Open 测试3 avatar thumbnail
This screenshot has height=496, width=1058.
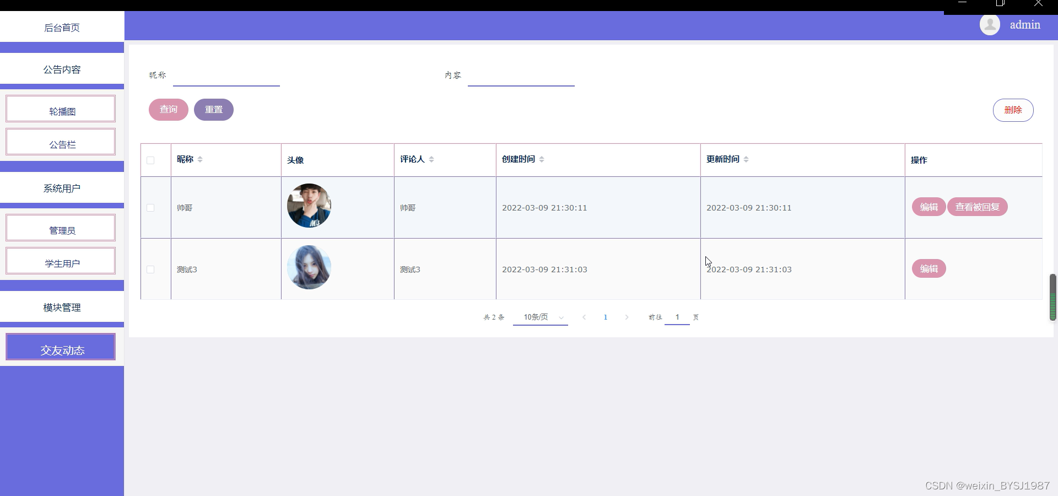309,267
